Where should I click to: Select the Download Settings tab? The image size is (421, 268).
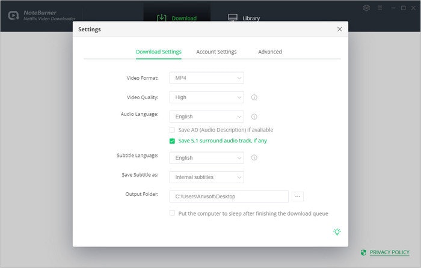(x=159, y=52)
